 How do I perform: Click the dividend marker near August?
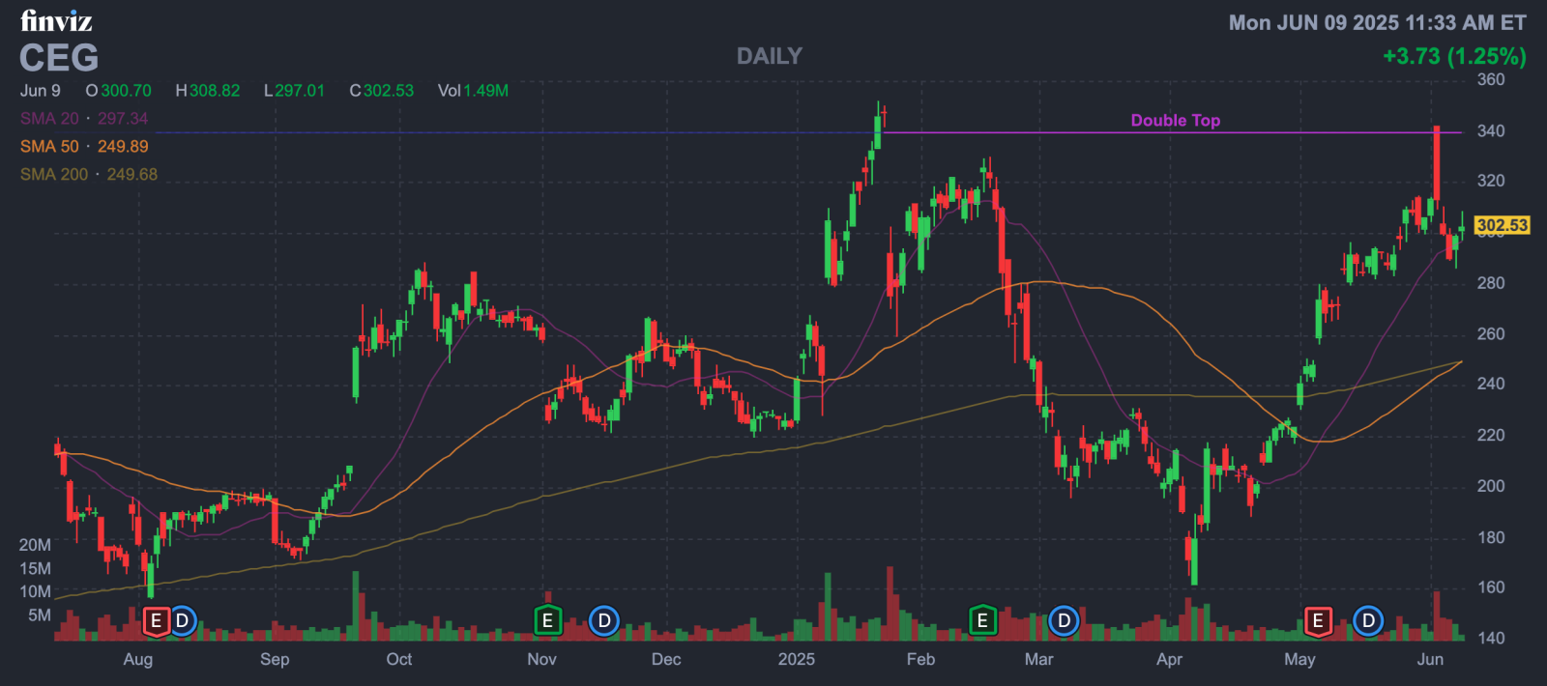[182, 620]
